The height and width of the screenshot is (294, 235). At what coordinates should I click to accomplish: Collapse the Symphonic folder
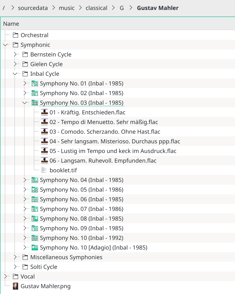click(x=5, y=45)
